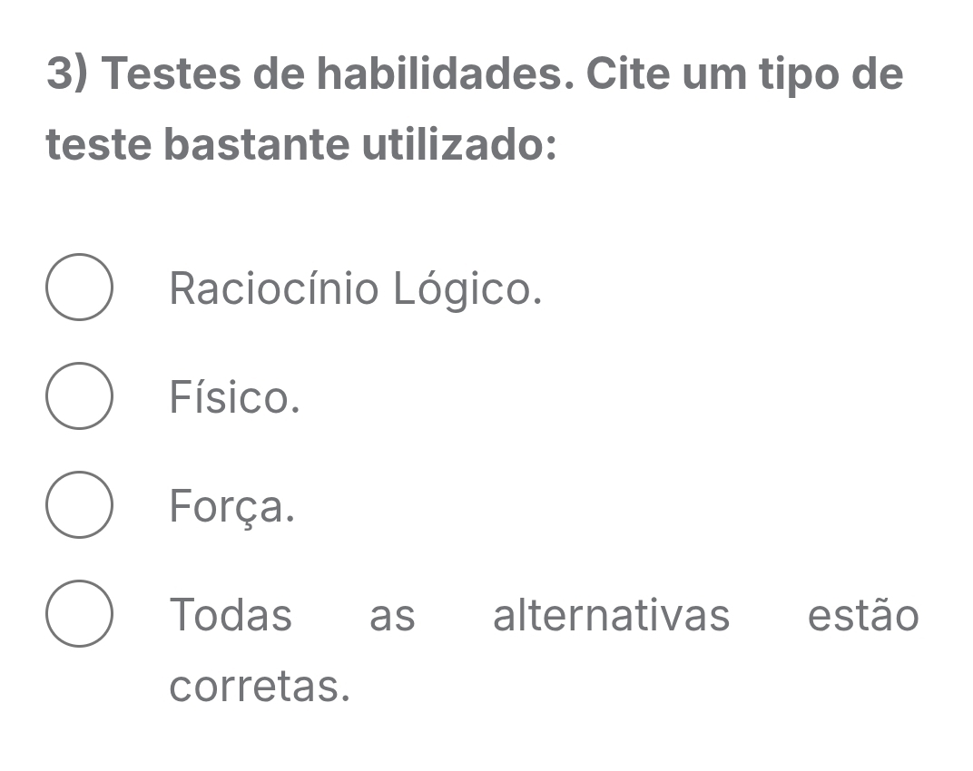The width and height of the screenshot is (973, 771).
Task: Mark the Força radio button
Action: (79, 504)
